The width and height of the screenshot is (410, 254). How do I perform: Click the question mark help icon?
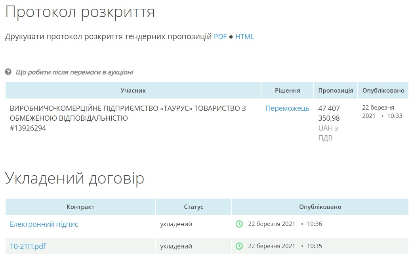point(8,72)
